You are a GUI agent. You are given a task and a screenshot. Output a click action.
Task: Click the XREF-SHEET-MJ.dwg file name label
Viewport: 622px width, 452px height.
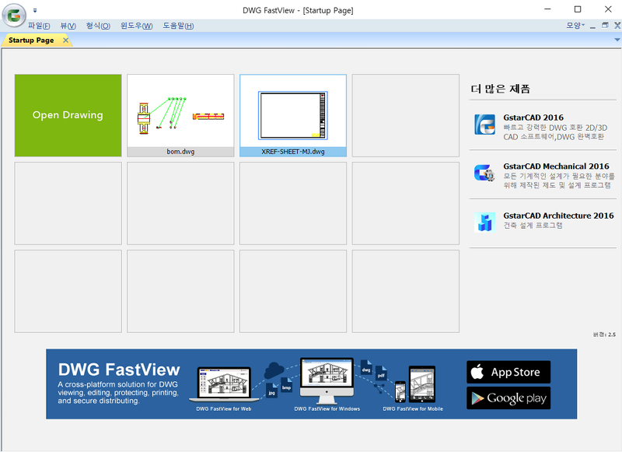tap(293, 152)
